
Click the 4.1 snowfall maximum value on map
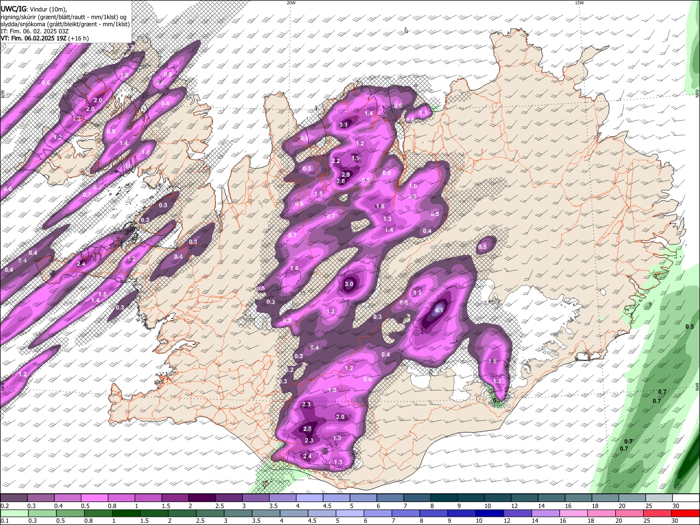click(x=439, y=310)
